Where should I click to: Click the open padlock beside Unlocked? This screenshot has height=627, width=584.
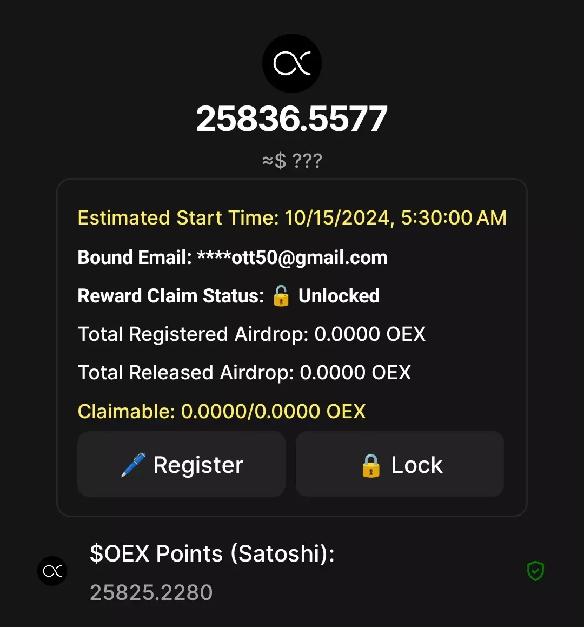tap(281, 296)
